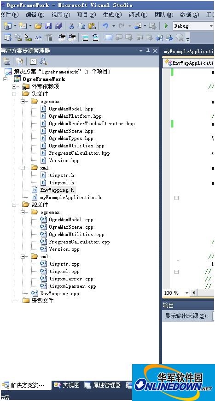Open the 编辑 menu
The image size is (215, 401).
pos(35,15)
